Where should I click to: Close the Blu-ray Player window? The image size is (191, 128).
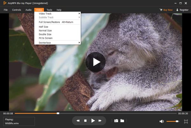(186, 3)
